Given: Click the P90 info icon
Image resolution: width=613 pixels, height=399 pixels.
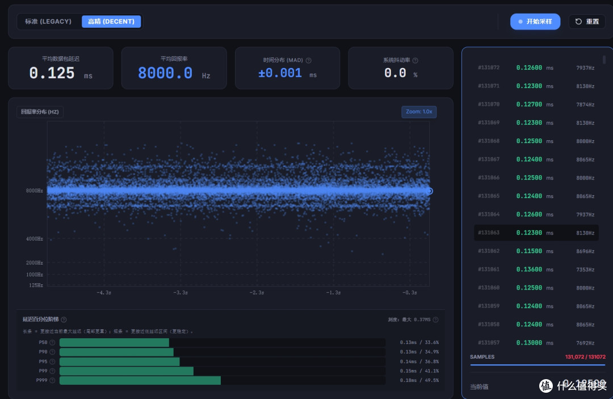Looking at the screenshot, I should click(52, 352).
